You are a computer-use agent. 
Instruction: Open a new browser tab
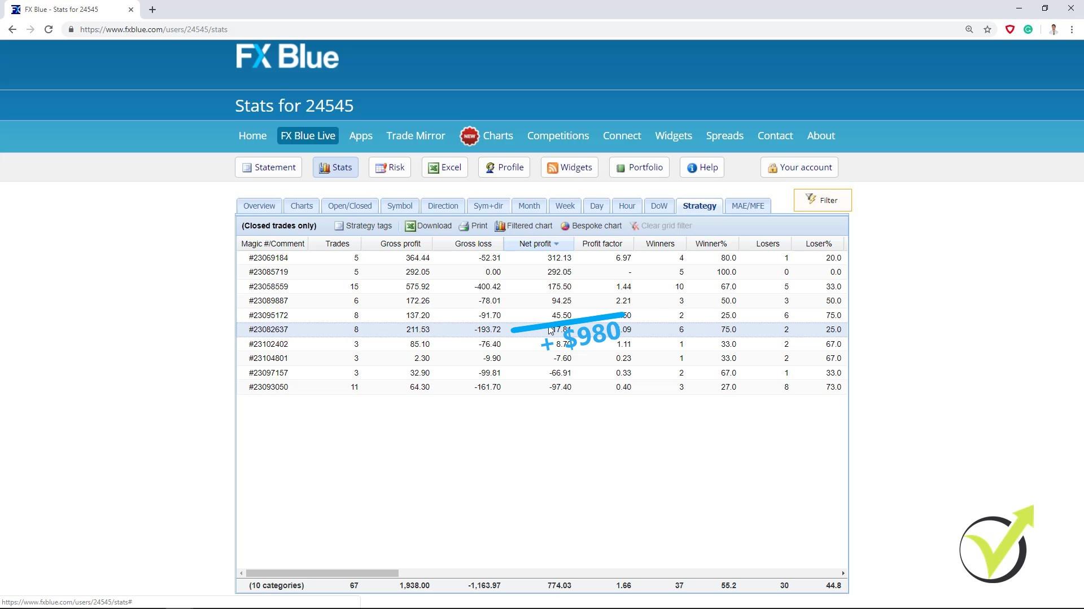(152, 10)
